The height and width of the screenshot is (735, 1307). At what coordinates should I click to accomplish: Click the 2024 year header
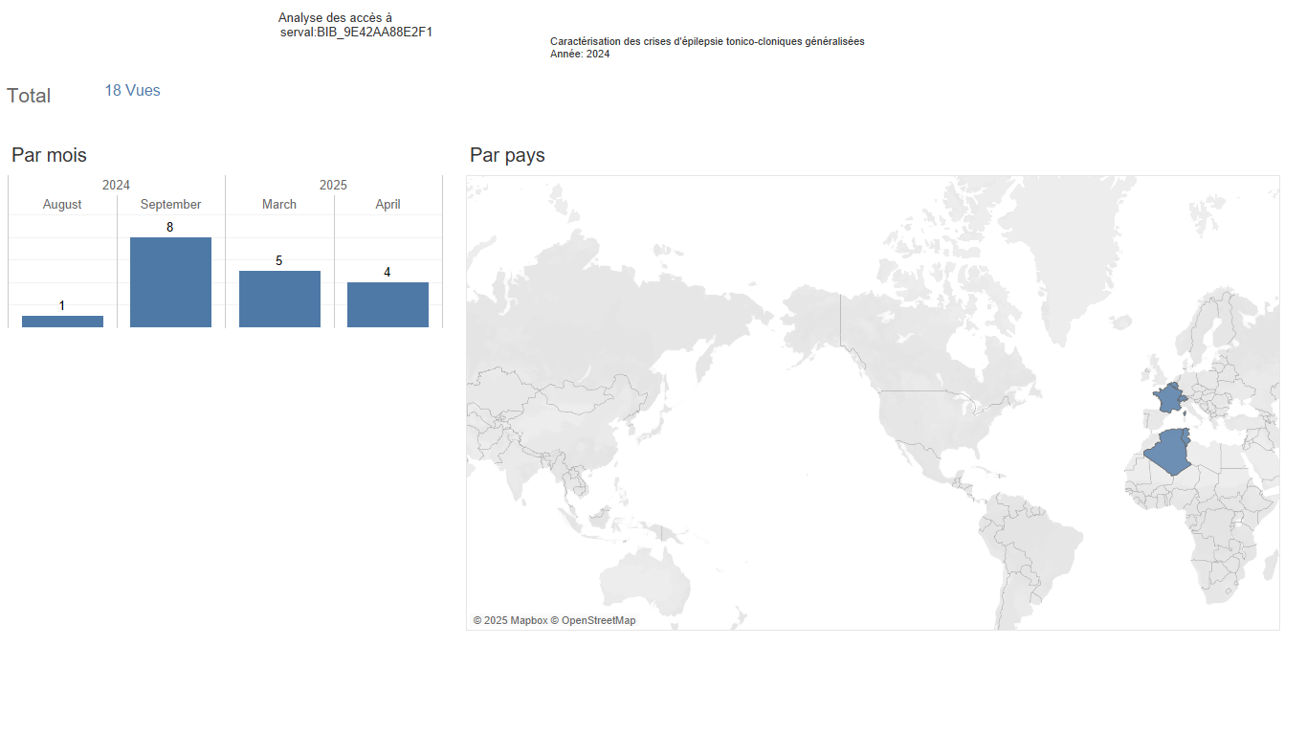pyautogui.click(x=116, y=185)
